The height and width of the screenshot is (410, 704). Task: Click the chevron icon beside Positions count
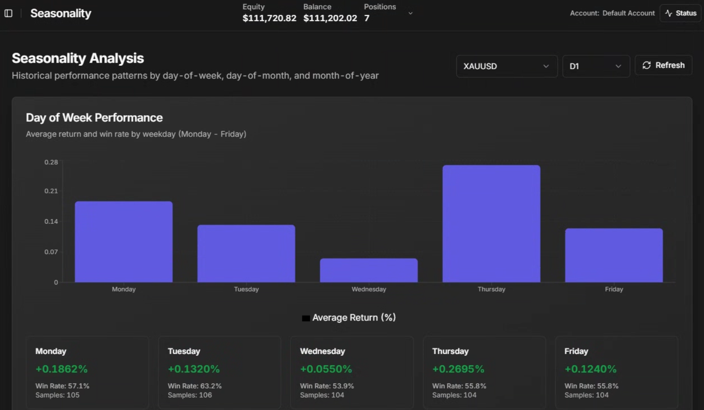410,14
